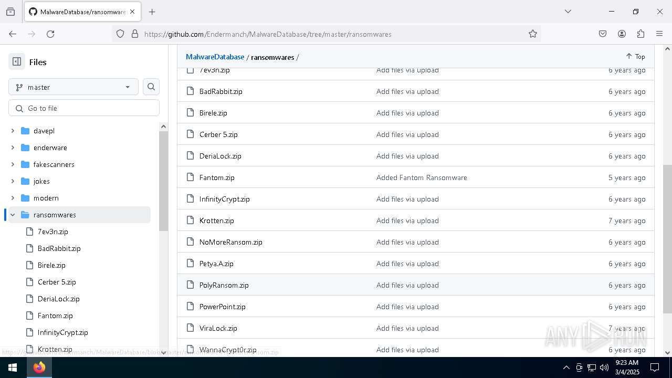The image size is (672, 378).
Task: Open InfinityCrypt.zip in the sidebar tree
Action: click(x=63, y=332)
